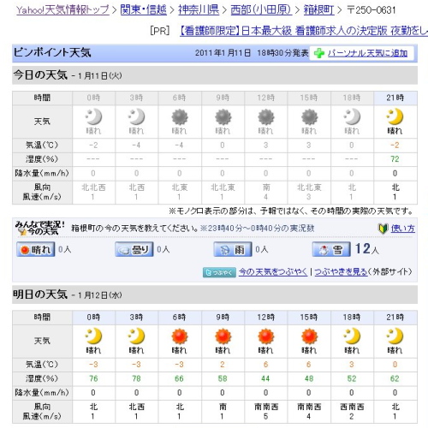Click tomorrow's 0時 moon weather icon
This screenshot has width=428, height=428.
pos(93,336)
